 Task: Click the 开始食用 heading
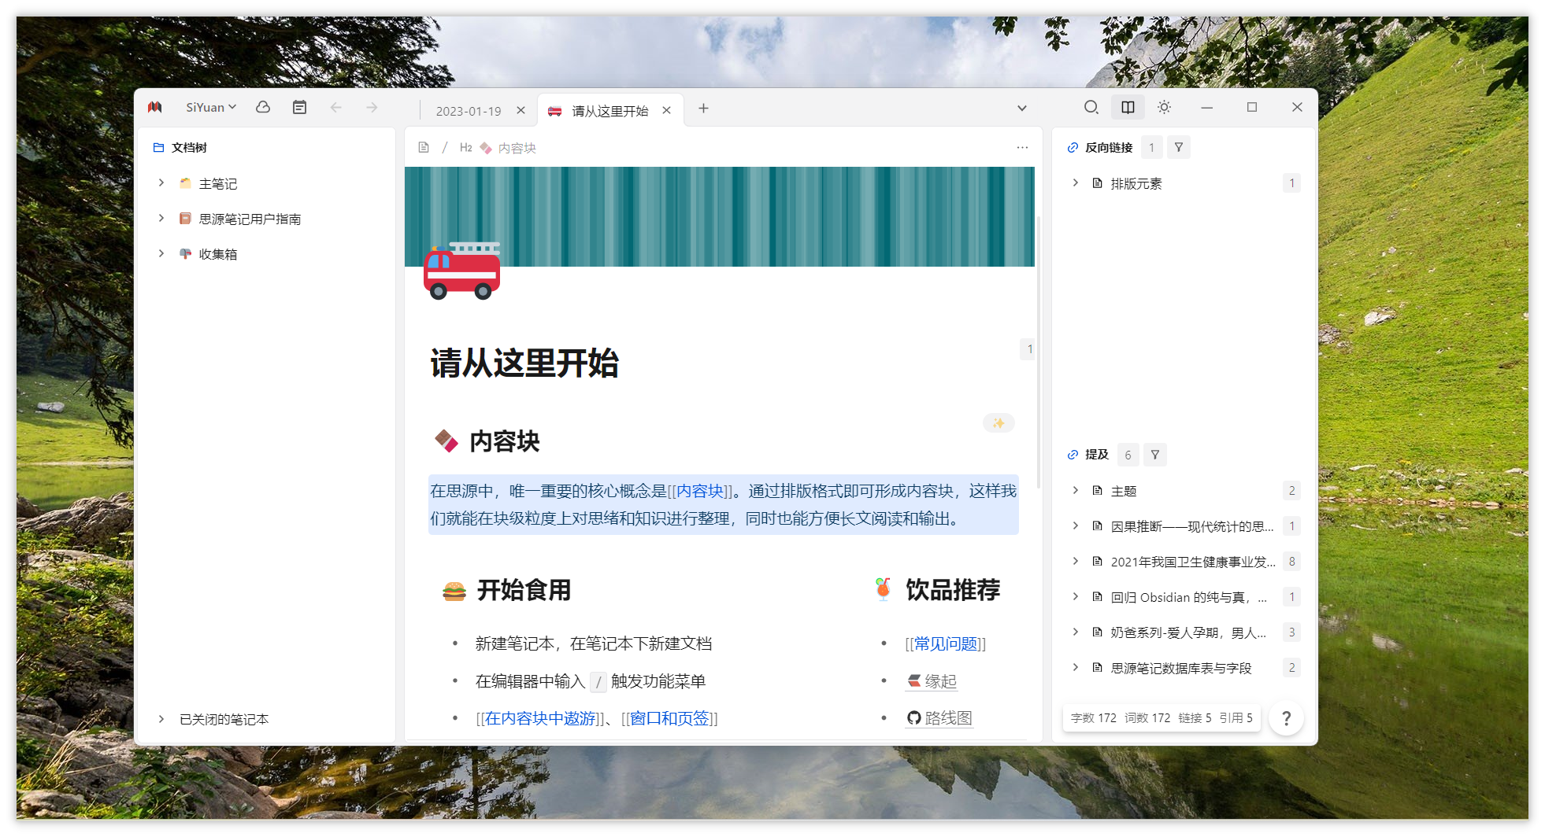[x=524, y=590]
